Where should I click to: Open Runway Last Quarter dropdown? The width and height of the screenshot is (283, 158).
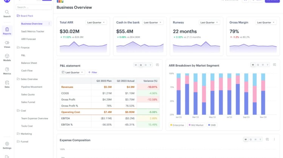pos(209,23)
